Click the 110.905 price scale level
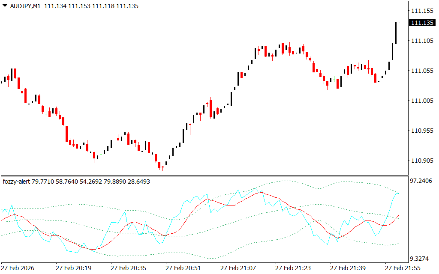439x274 pixels. (x=421, y=161)
